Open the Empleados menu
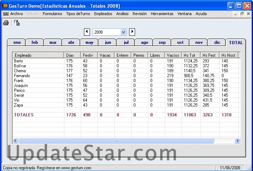This screenshot has height=171, width=253. tap(103, 14)
